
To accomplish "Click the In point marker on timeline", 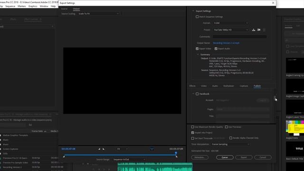I will tap(64, 156).
